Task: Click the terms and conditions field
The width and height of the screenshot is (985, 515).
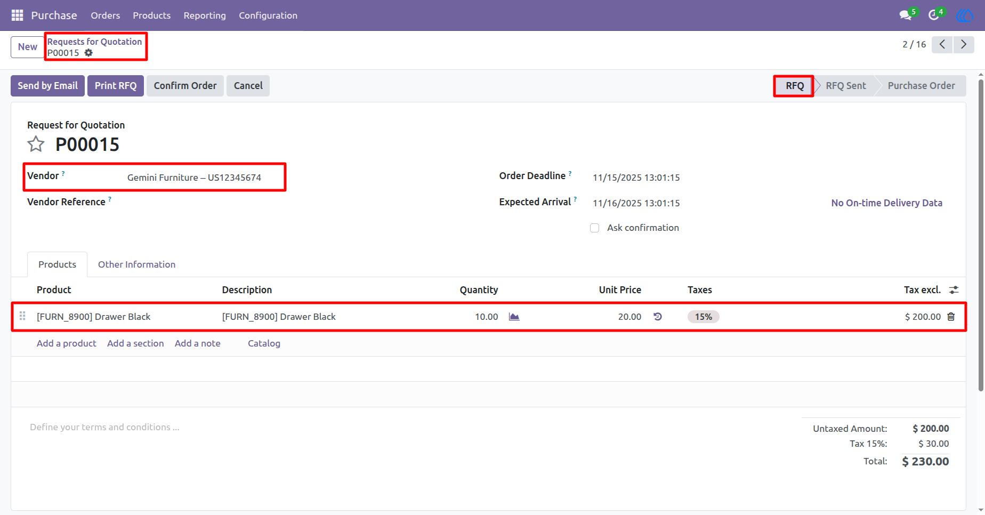Action: click(104, 427)
